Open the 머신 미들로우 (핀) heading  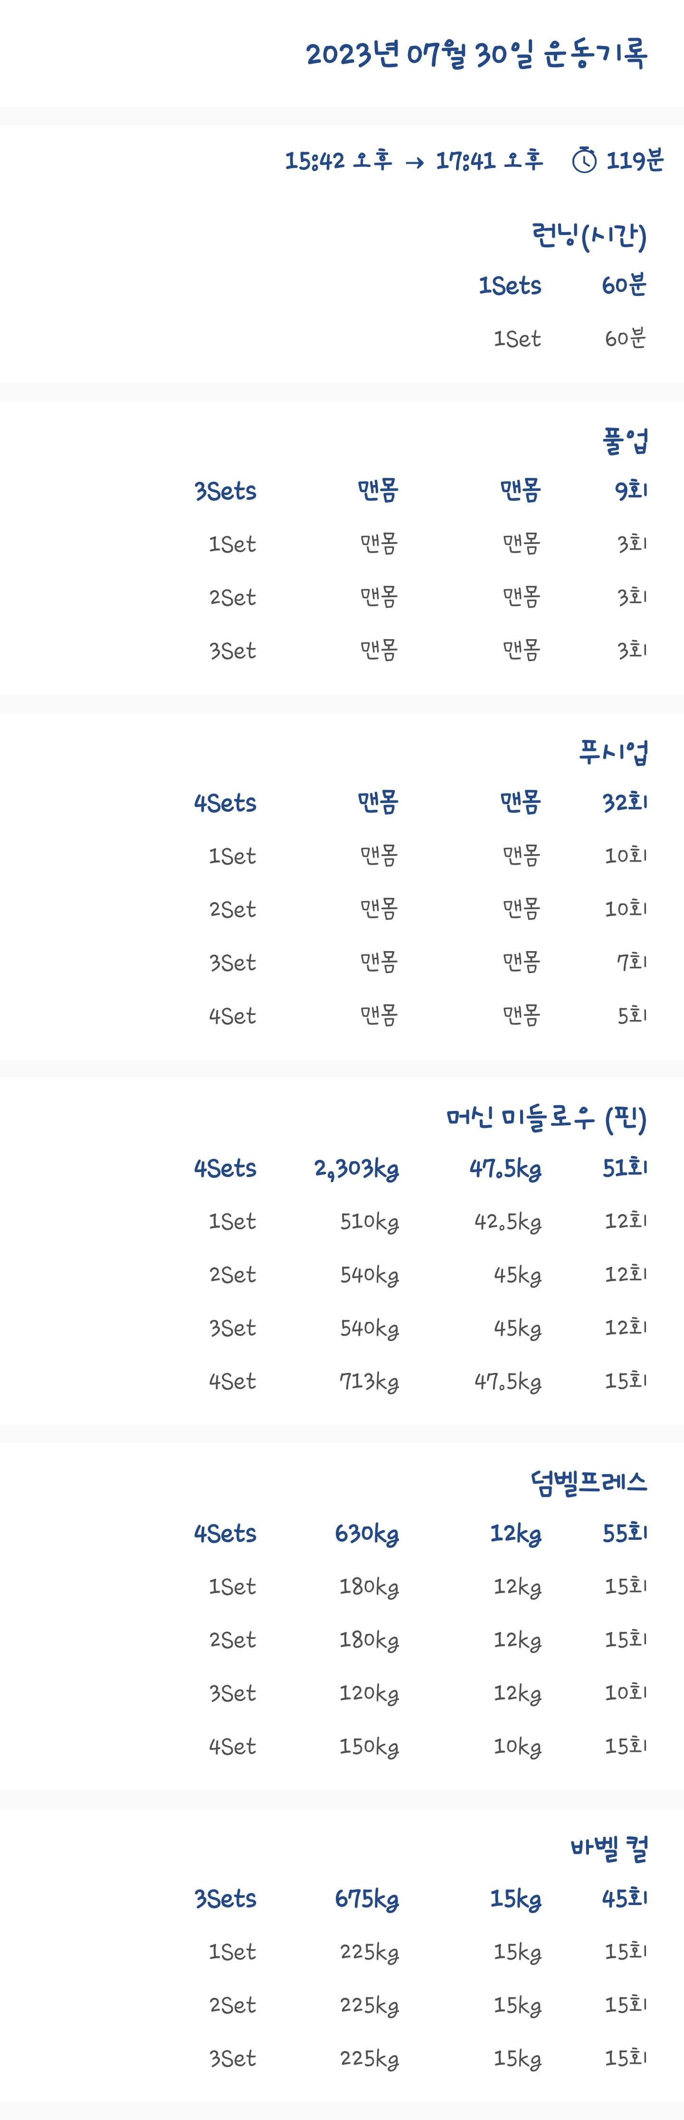click(546, 1118)
